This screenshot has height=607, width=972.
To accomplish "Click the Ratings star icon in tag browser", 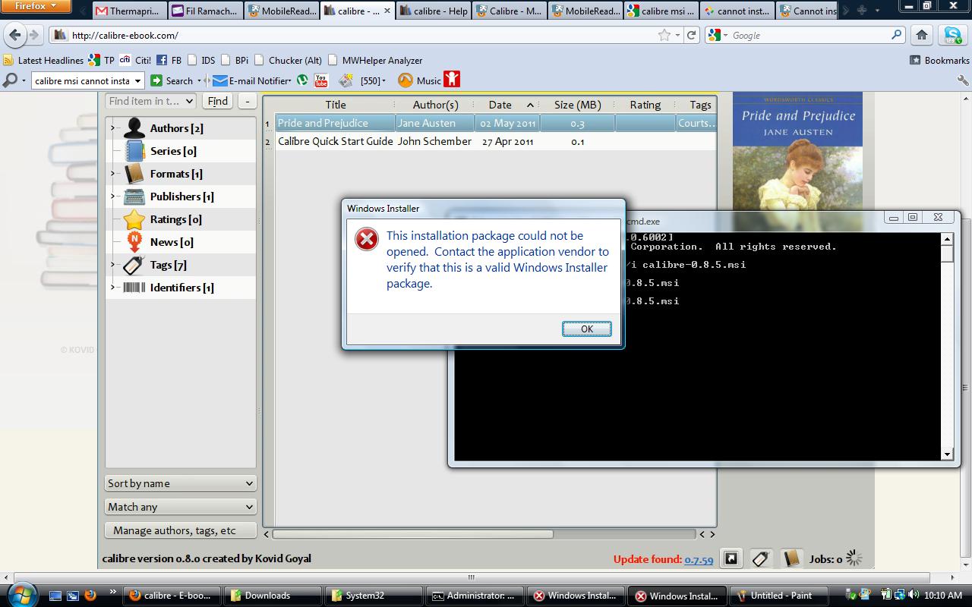I will coord(134,219).
